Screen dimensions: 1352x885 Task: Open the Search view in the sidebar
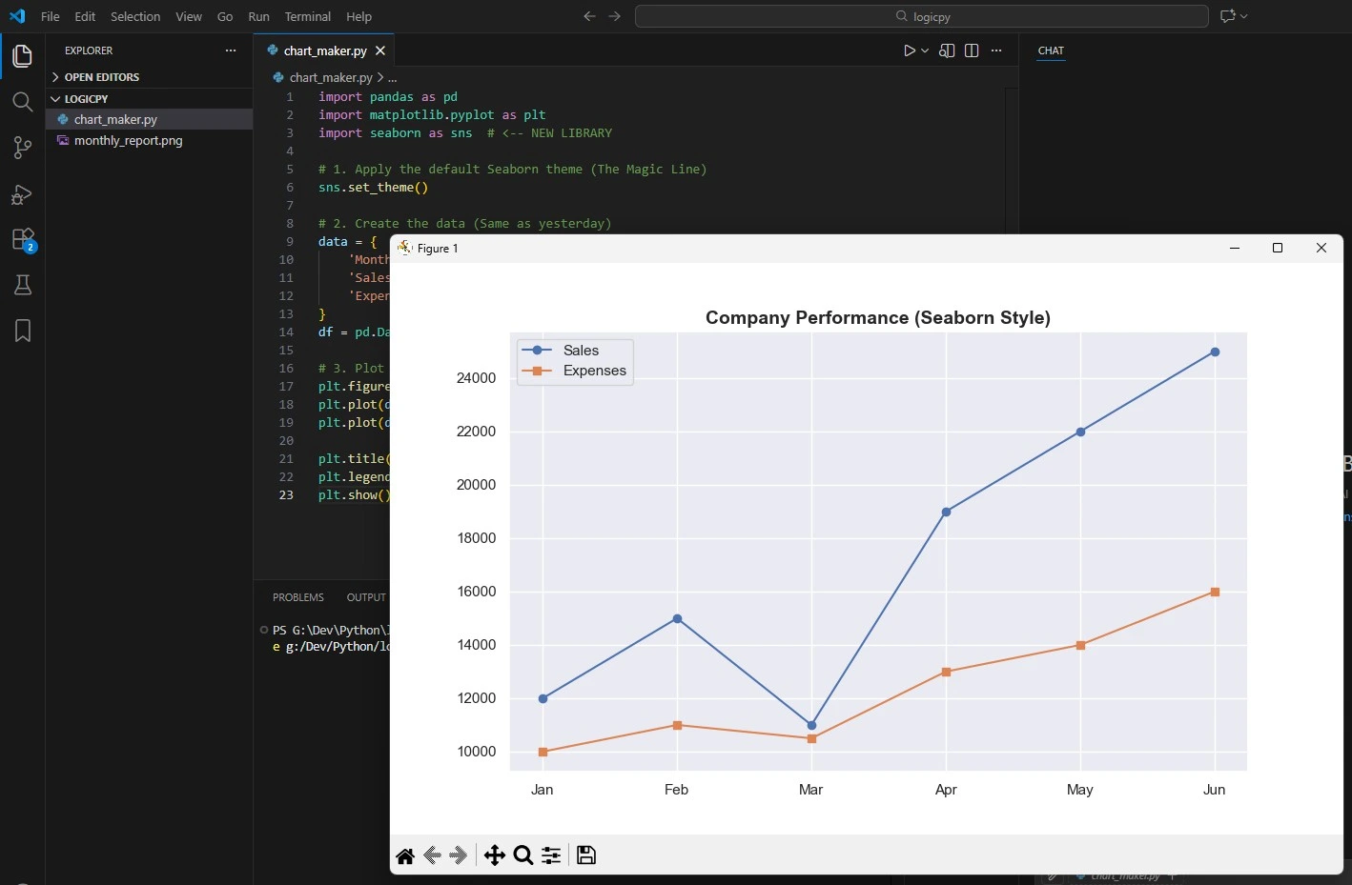coord(22,102)
